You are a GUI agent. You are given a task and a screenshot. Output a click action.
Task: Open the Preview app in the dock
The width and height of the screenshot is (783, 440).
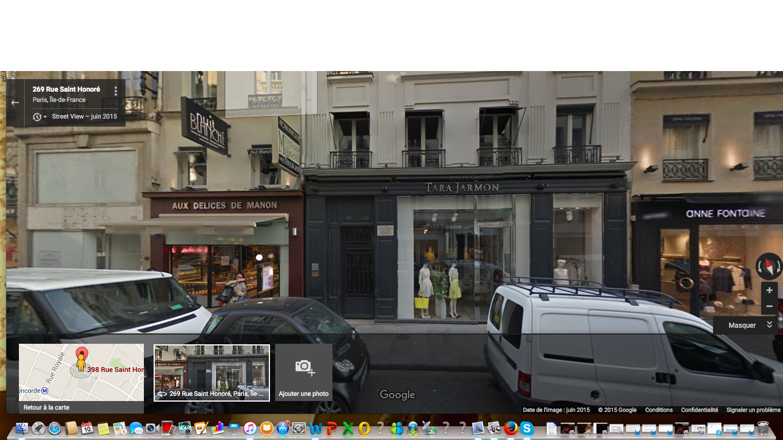[x=494, y=428]
